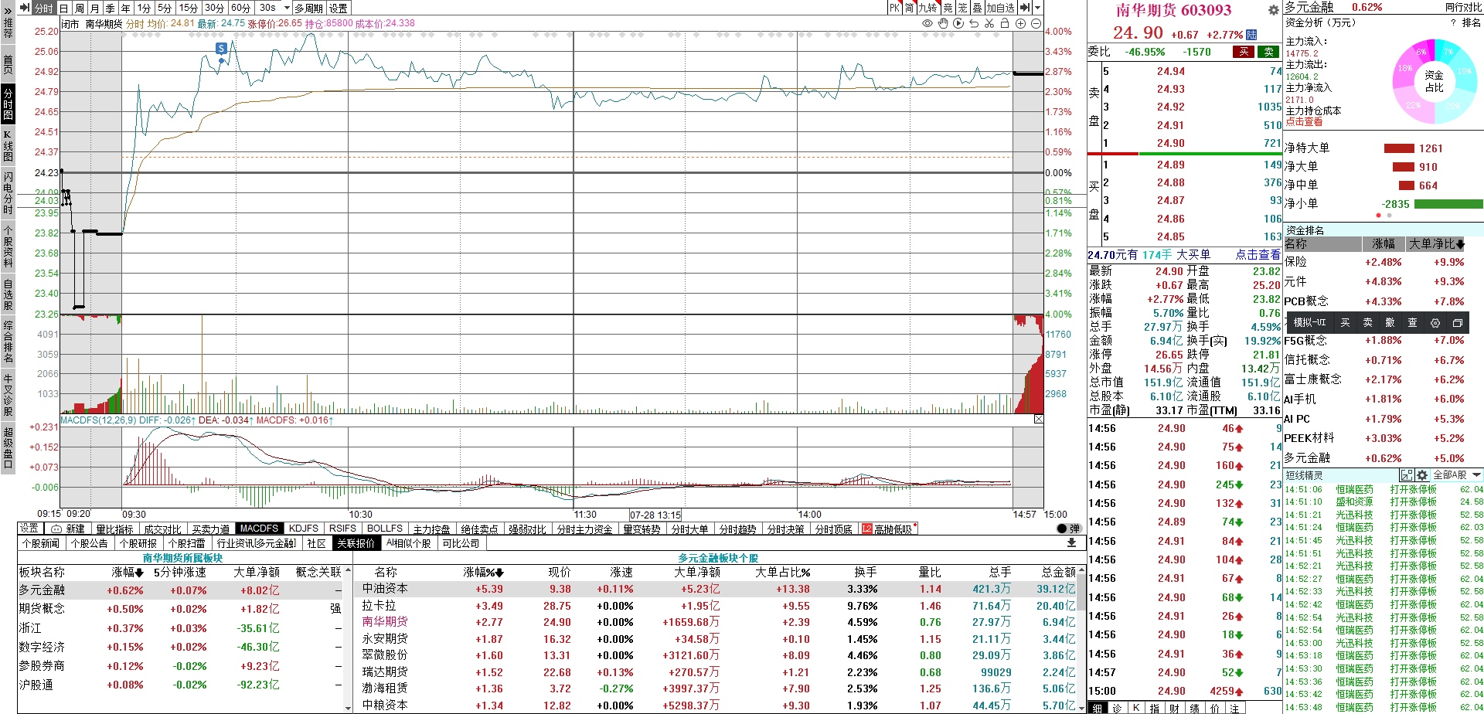Select the 期货概念 sector row

tap(179, 609)
